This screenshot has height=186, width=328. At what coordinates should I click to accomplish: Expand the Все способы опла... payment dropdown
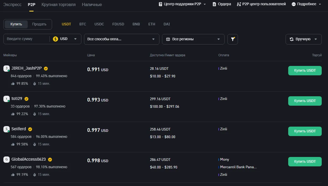click(121, 39)
